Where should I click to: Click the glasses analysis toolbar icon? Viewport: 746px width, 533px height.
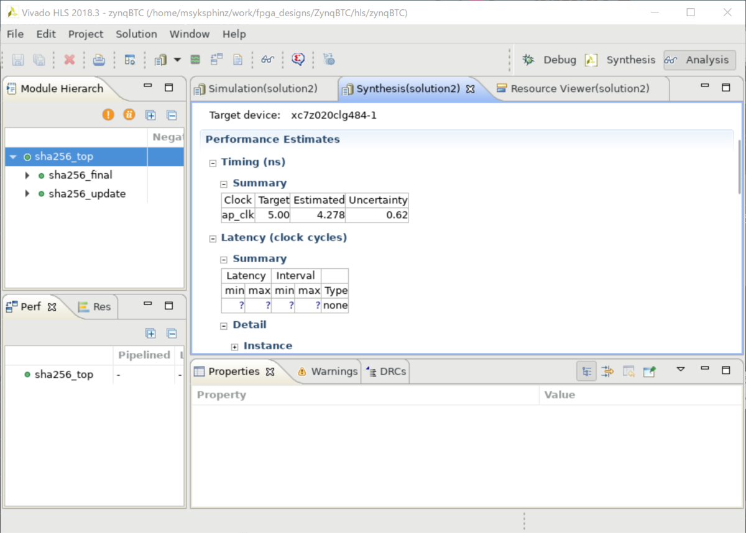click(268, 60)
